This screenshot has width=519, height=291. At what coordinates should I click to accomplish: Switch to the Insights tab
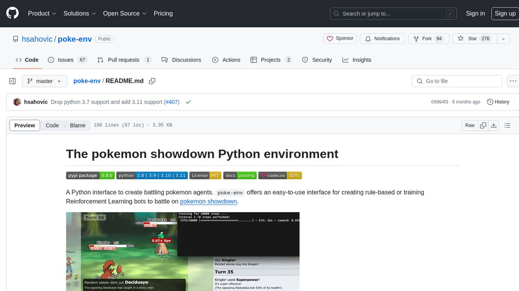[x=357, y=60]
